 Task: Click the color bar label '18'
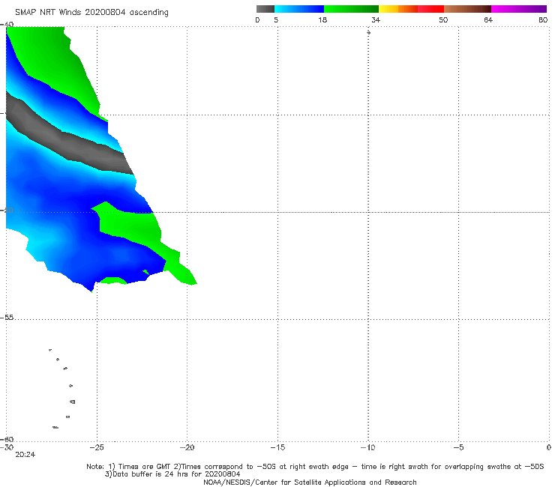[322, 20]
